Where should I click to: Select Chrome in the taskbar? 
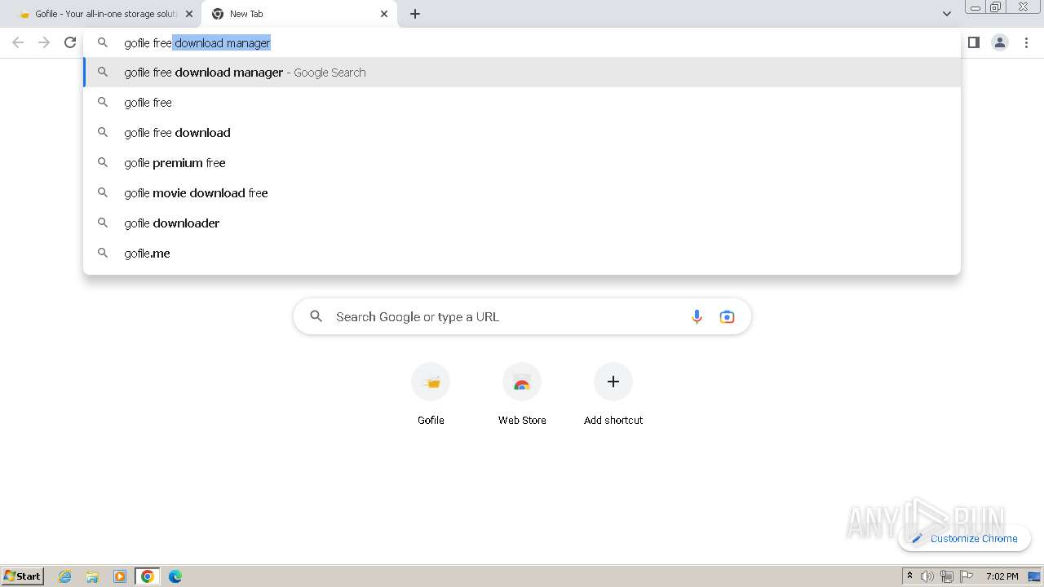[x=148, y=576]
